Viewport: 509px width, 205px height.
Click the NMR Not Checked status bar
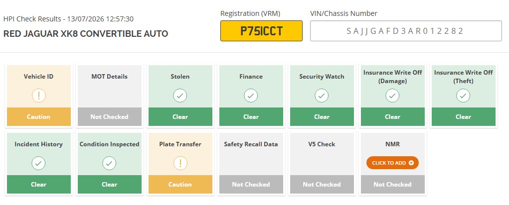pyautogui.click(x=392, y=184)
